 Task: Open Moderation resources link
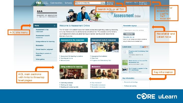98,87
